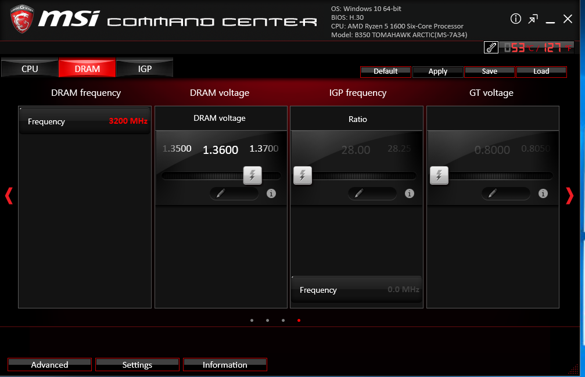Click the Default button
This screenshot has height=377, width=585.
[386, 71]
